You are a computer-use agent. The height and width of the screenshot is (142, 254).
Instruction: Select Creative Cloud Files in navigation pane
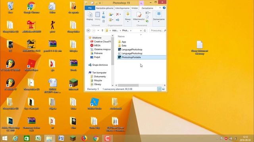click(101, 41)
